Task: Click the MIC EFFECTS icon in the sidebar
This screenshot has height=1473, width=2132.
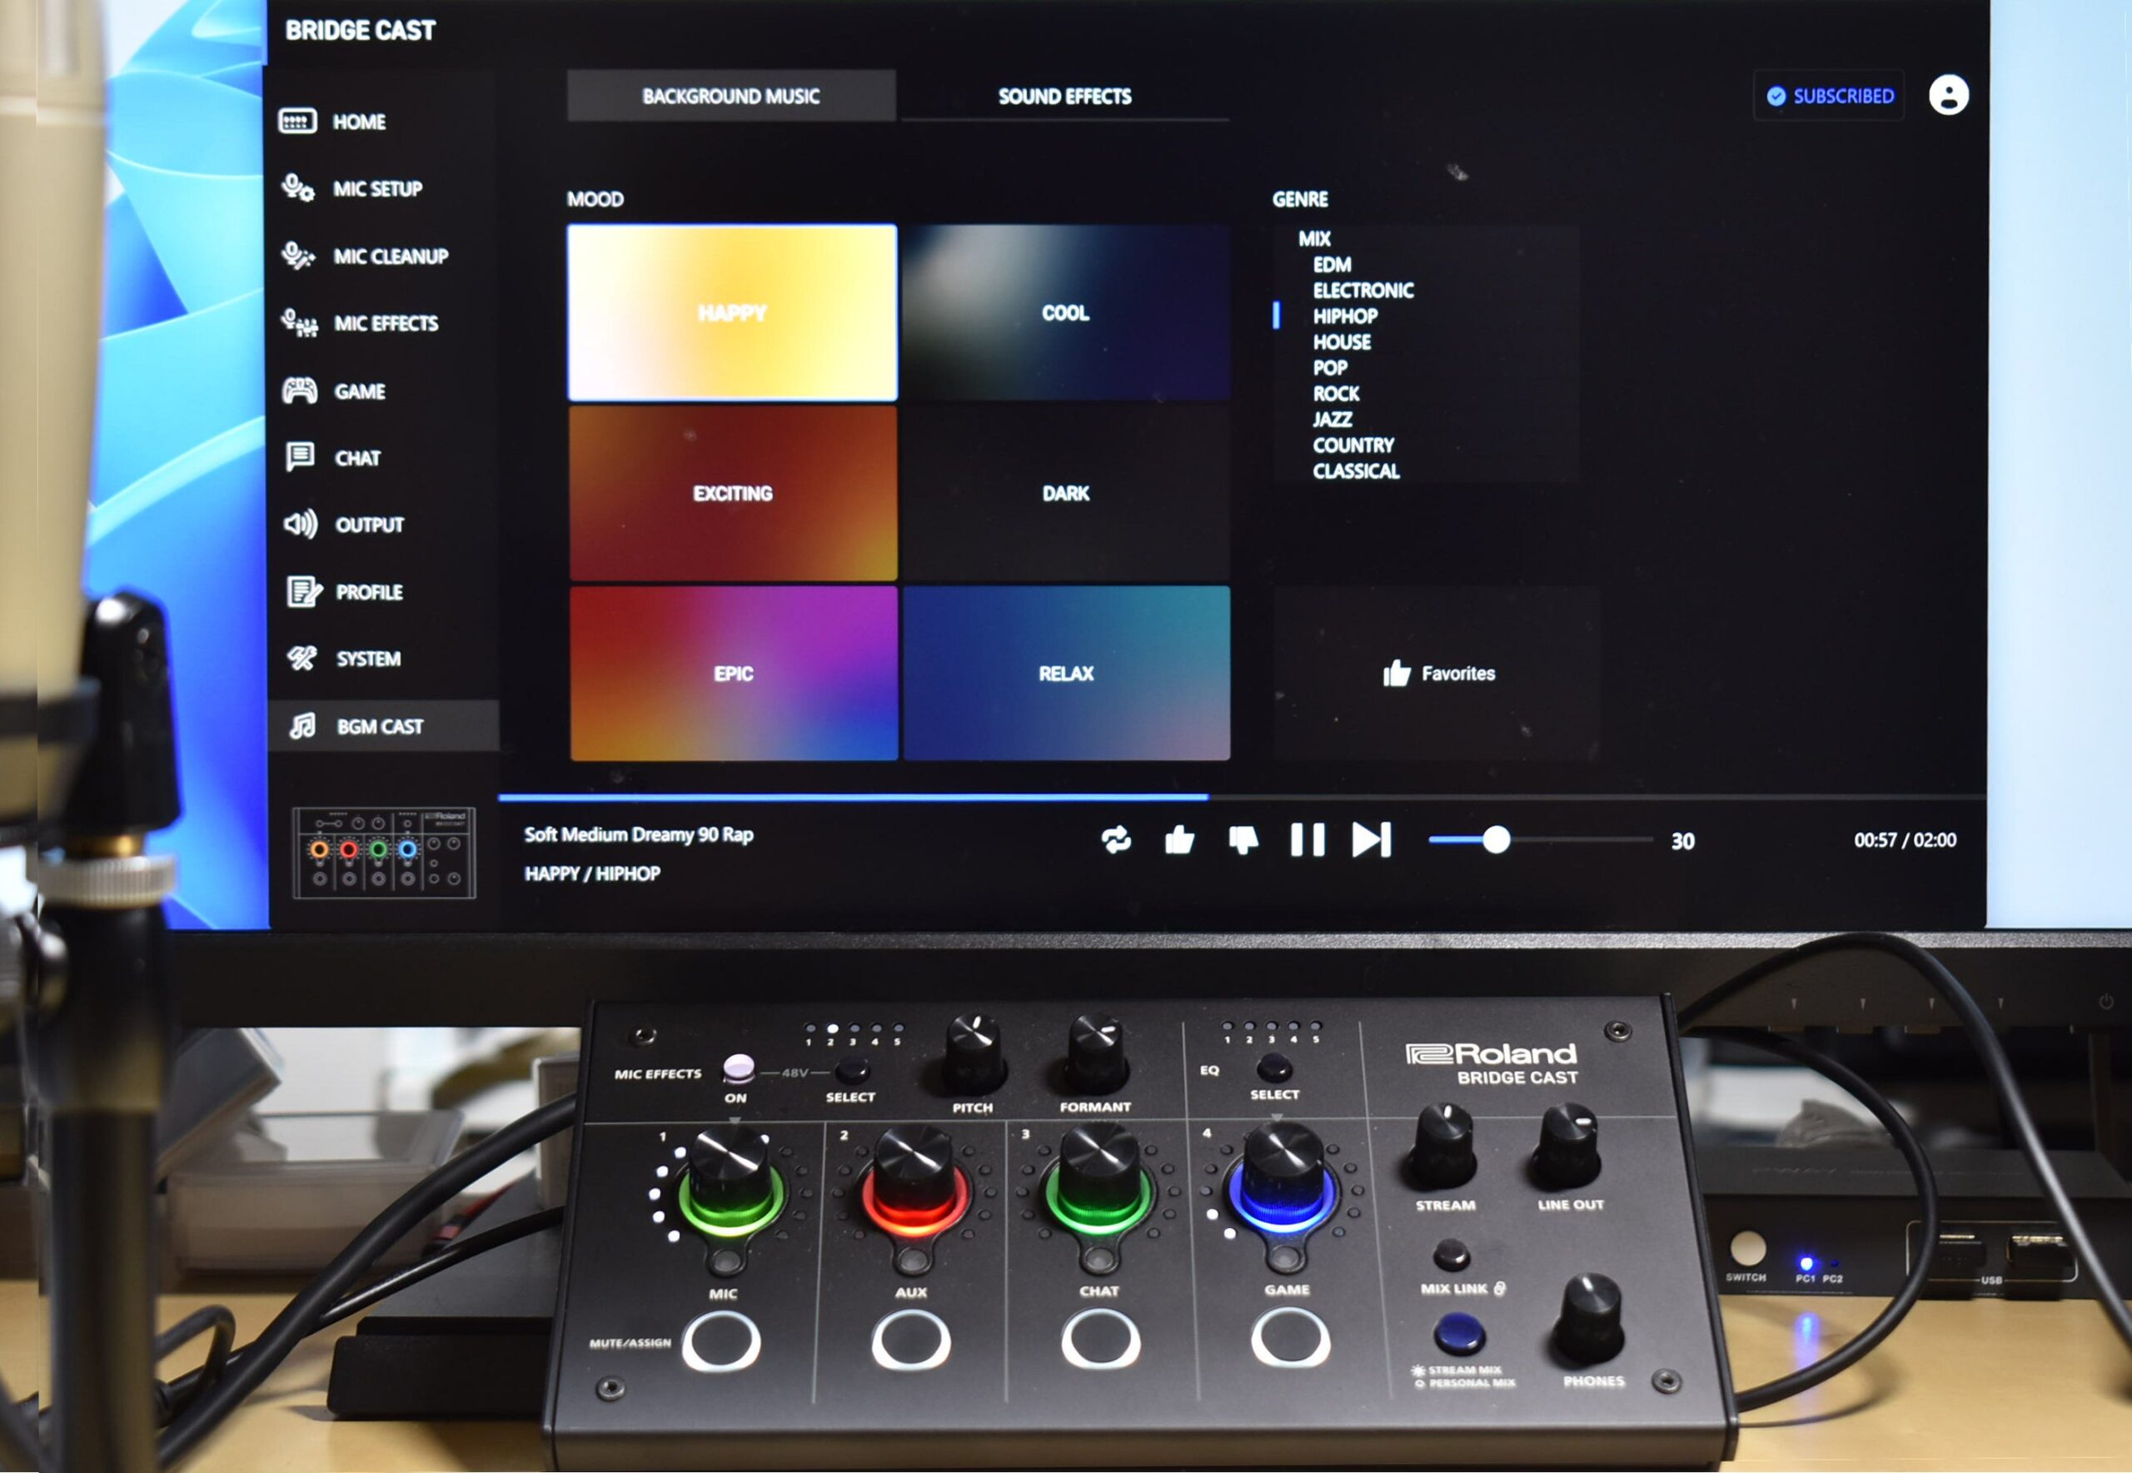Action: point(299,322)
